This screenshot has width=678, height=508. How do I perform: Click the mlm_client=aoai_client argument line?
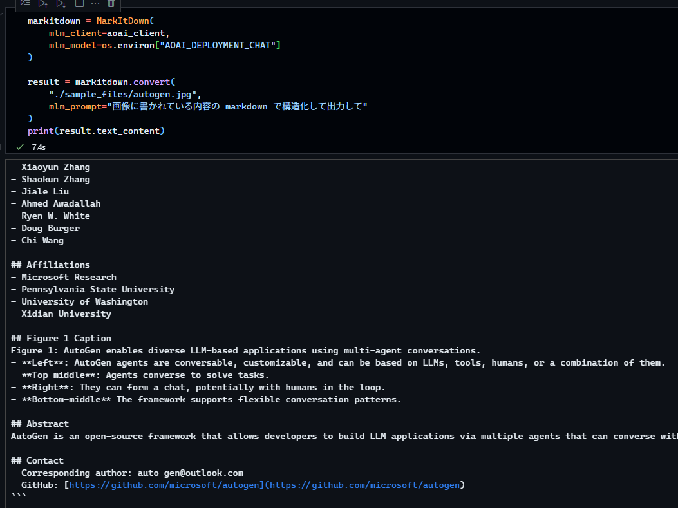click(109, 33)
